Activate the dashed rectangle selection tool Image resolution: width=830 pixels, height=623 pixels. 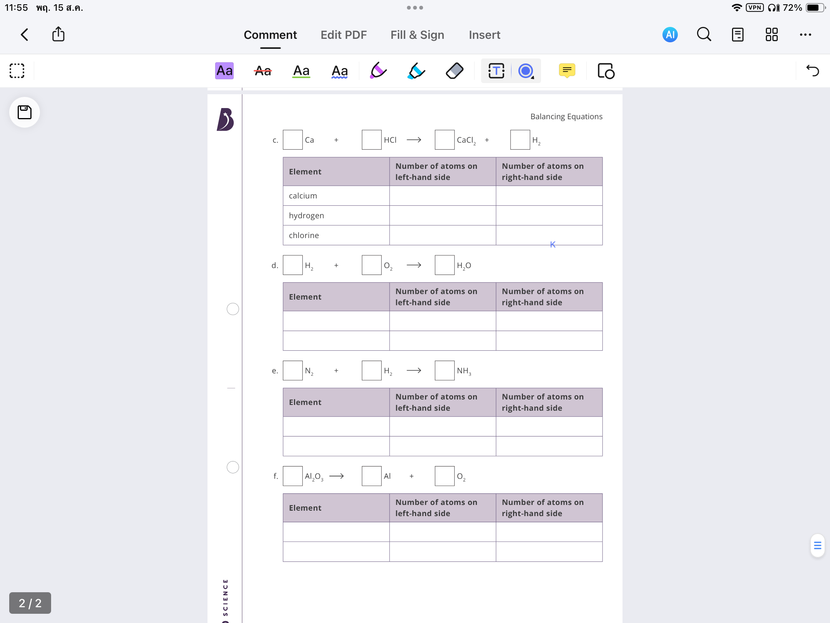(x=17, y=71)
